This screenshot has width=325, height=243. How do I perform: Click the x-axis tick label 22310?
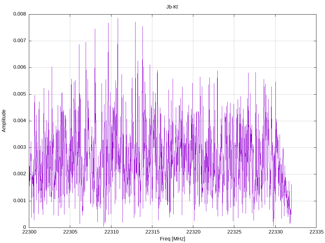111,232
